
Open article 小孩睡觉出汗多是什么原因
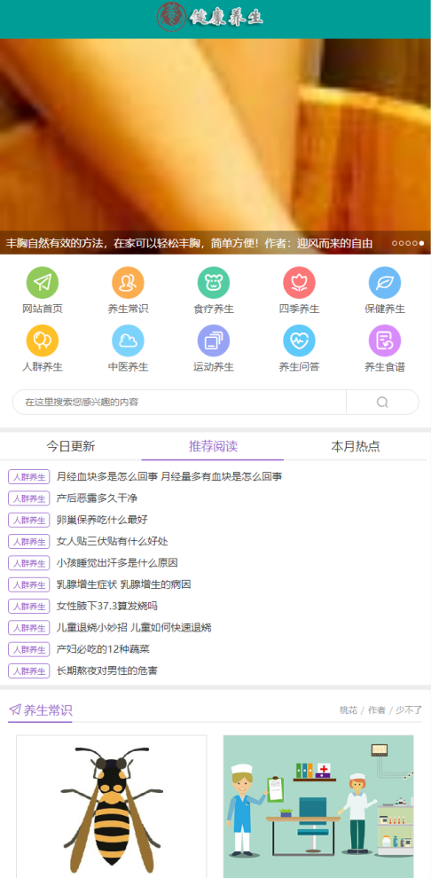[117, 563]
